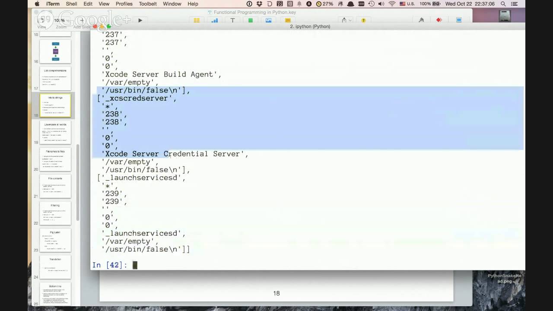Click the 'Xcode Server Build Agent' text
This screenshot has height=311, width=553.
click(x=161, y=74)
